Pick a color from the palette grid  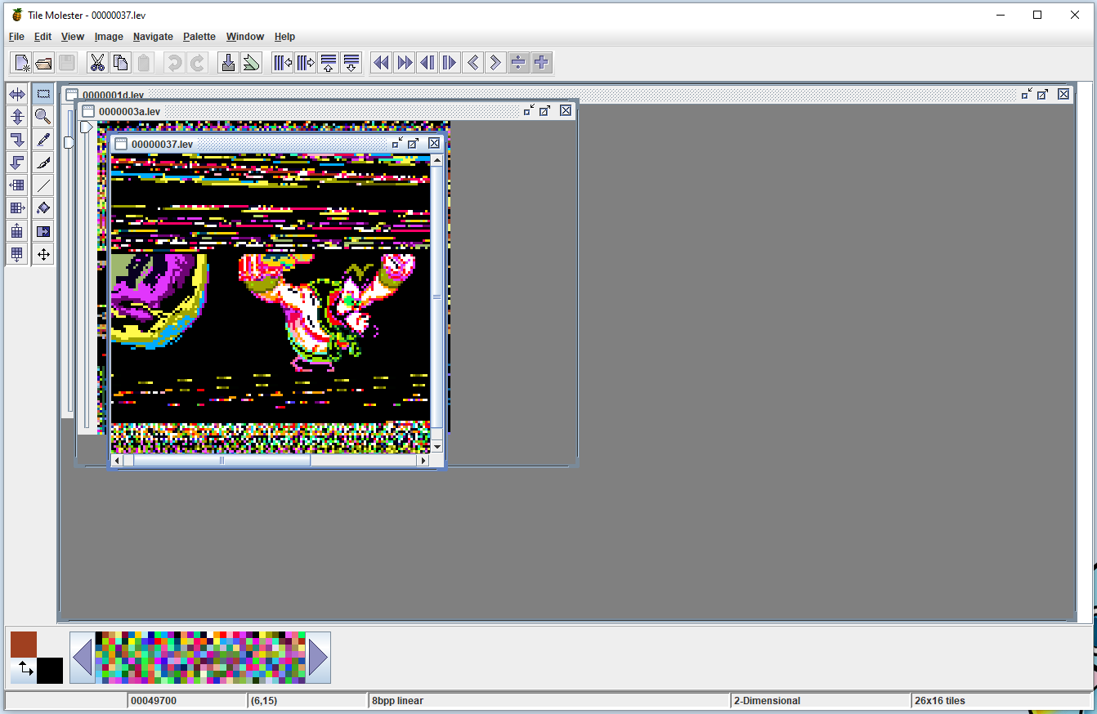pos(200,657)
